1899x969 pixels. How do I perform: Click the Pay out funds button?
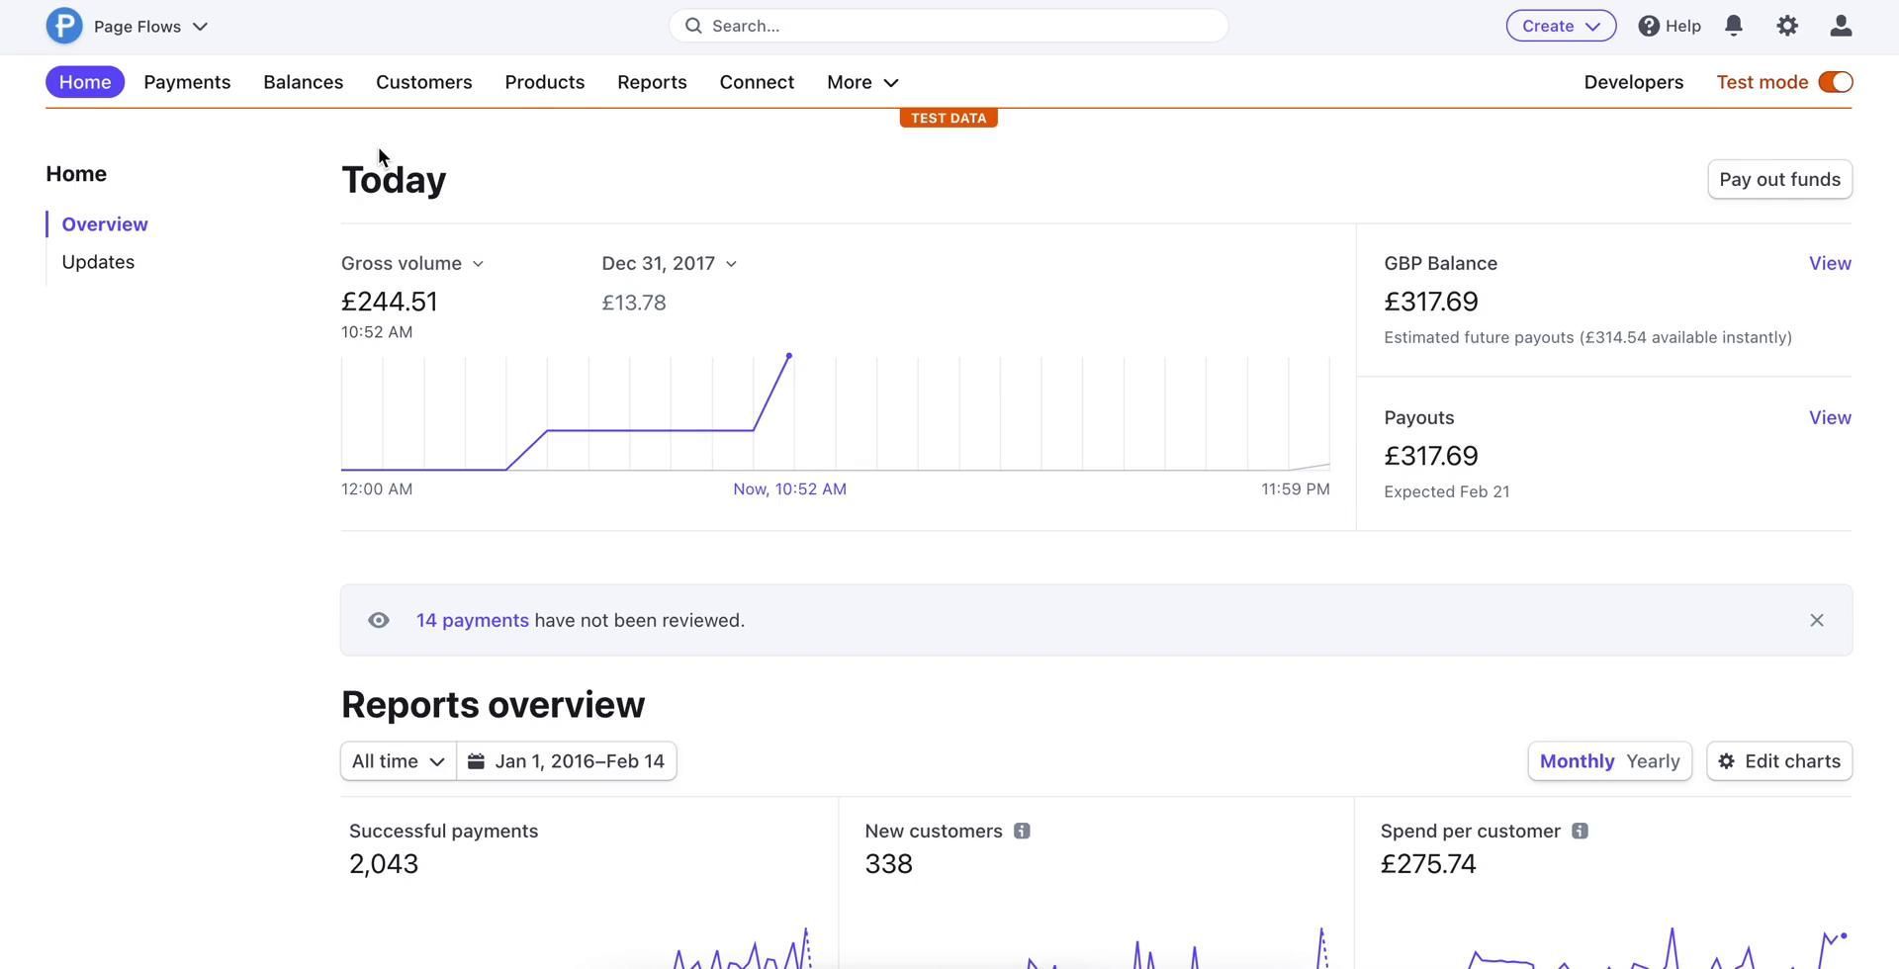pyautogui.click(x=1778, y=180)
